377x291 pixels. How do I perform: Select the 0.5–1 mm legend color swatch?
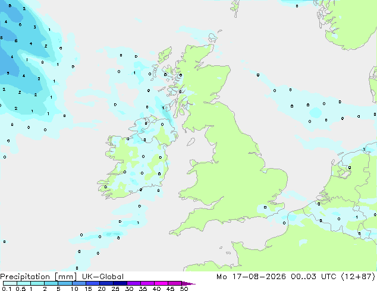point(24,283)
